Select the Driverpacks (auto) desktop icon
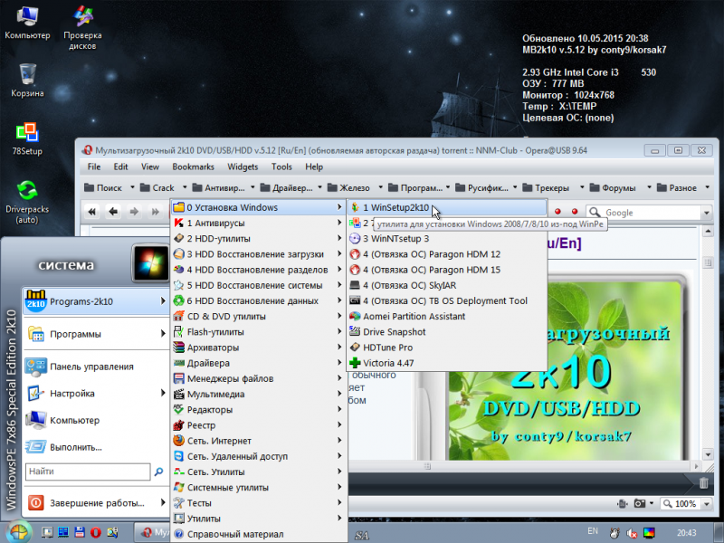 pos(27,202)
